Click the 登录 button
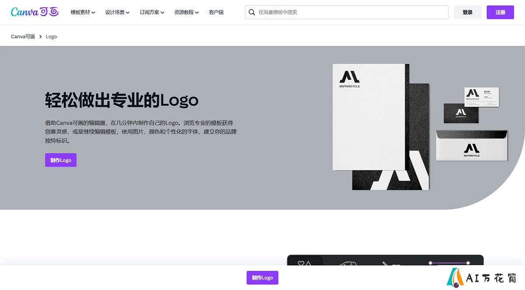 tap(467, 12)
